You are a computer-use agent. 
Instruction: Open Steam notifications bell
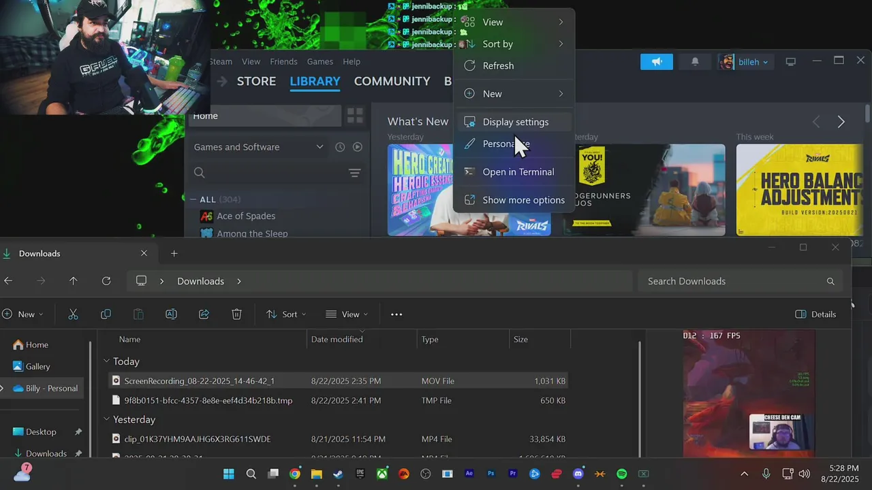[695, 62]
